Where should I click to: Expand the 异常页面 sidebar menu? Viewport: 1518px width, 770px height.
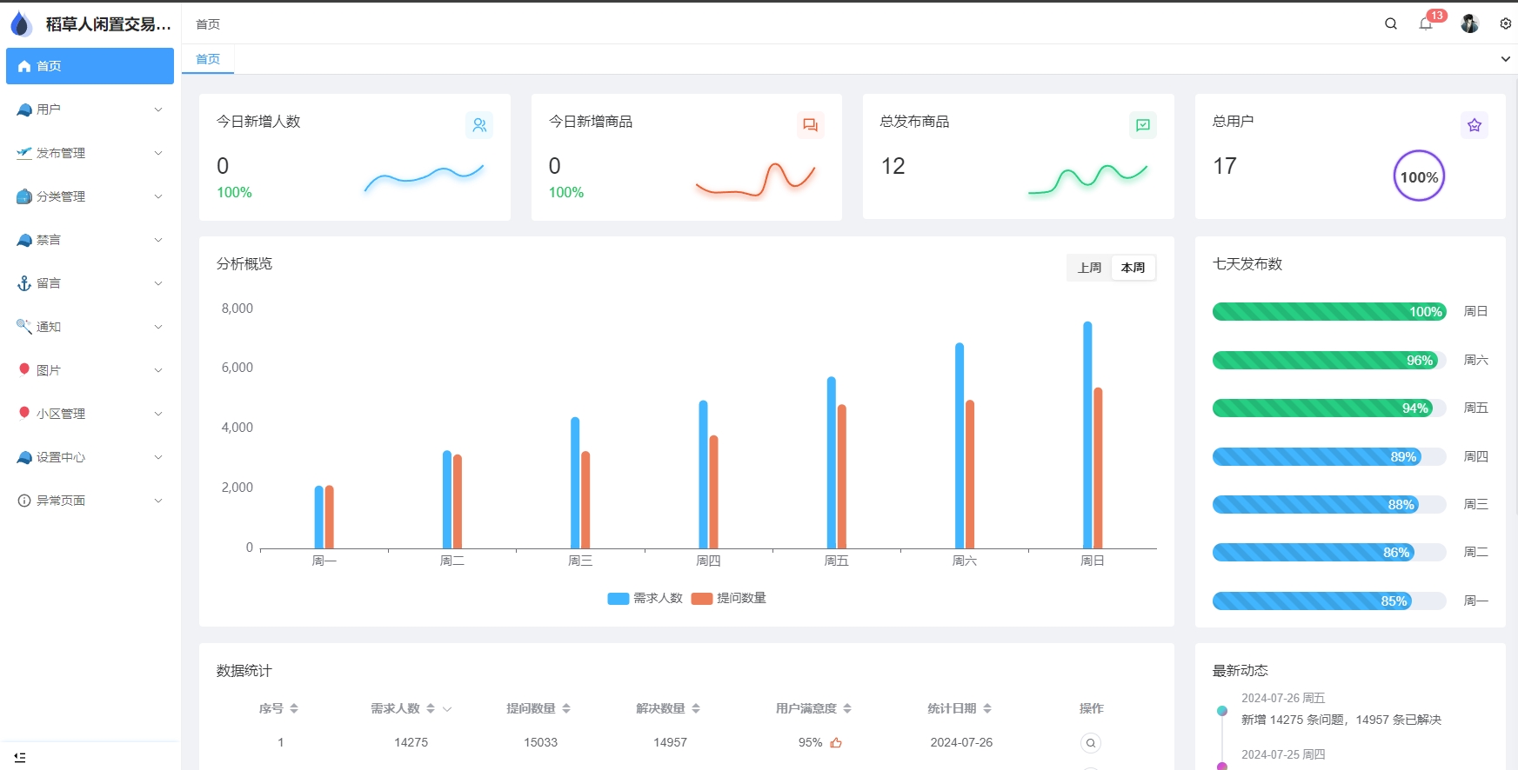tap(90, 501)
